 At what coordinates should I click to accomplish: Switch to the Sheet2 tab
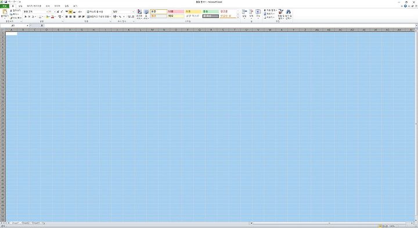26,223
